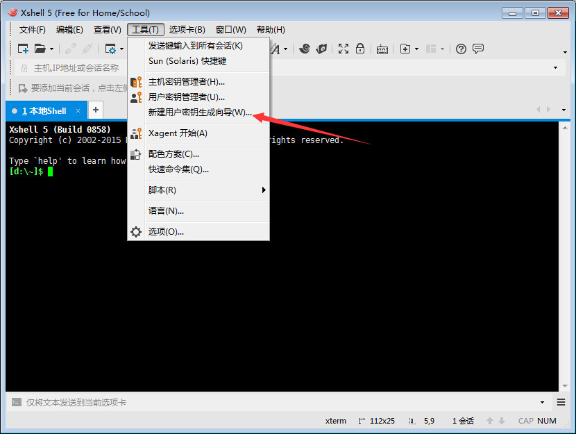
Task: Open the 查看(V) menu
Action: (108, 30)
